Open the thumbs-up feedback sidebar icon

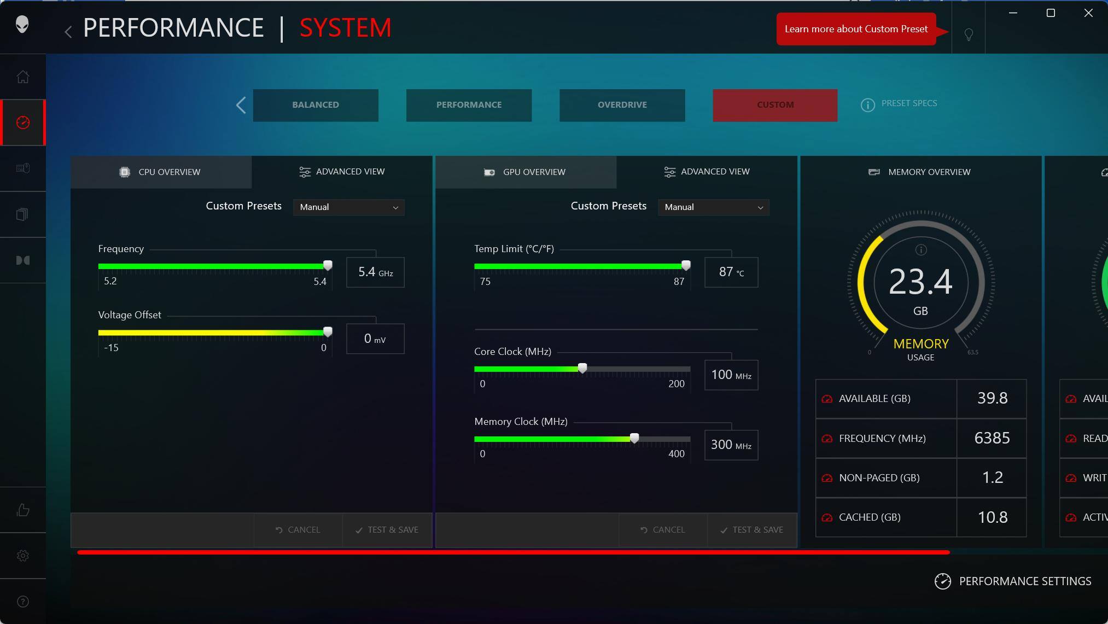22,510
